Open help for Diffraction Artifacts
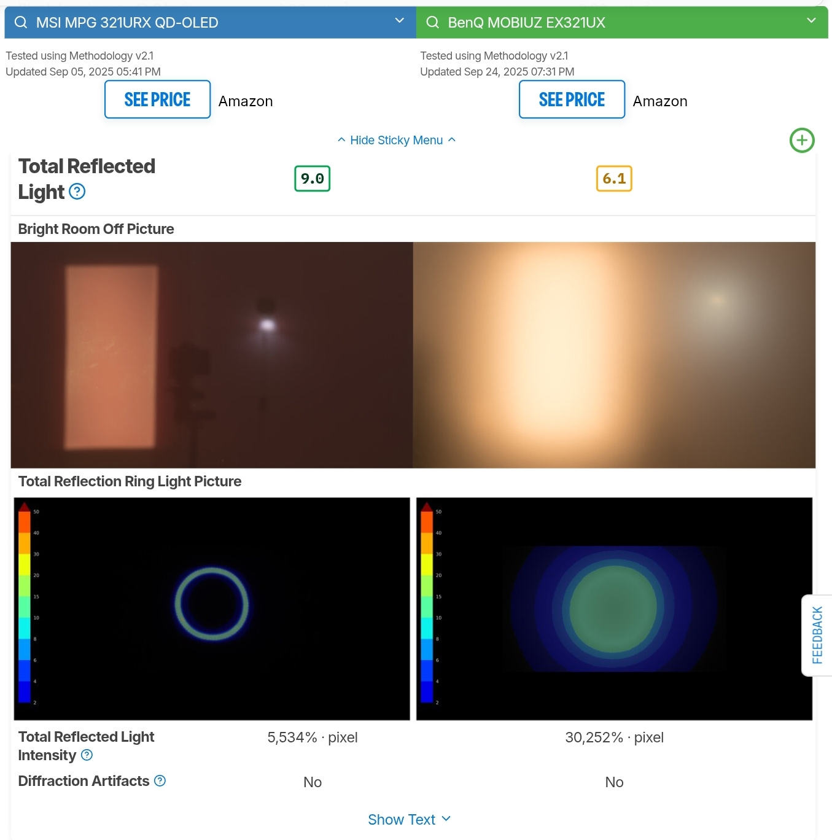 pyautogui.click(x=160, y=781)
